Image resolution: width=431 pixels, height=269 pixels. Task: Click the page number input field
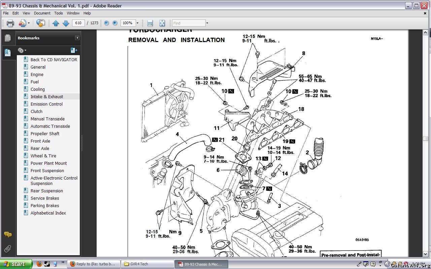coord(78,23)
